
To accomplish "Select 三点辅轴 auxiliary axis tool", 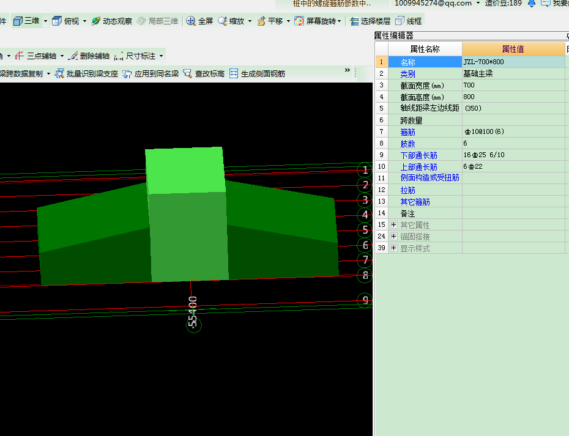I will (35, 56).
